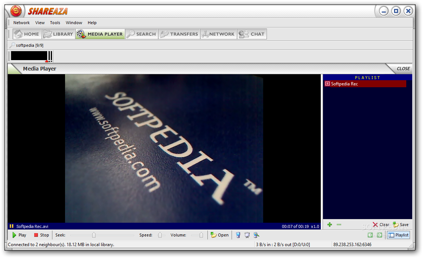The width and height of the screenshot is (423, 258).
Task: Open the Home tab
Action: click(27, 34)
